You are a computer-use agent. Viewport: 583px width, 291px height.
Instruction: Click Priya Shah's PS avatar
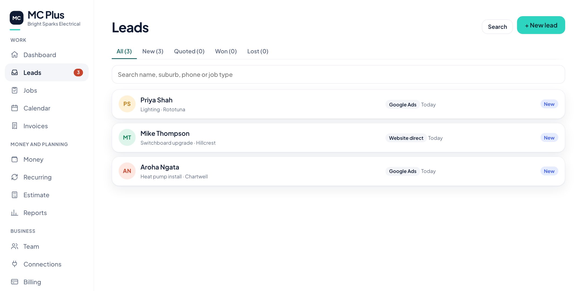click(x=127, y=104)
